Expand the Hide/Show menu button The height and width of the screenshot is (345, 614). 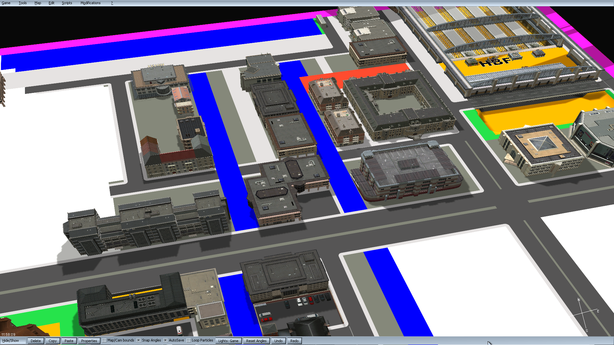[x=11, y=341]
